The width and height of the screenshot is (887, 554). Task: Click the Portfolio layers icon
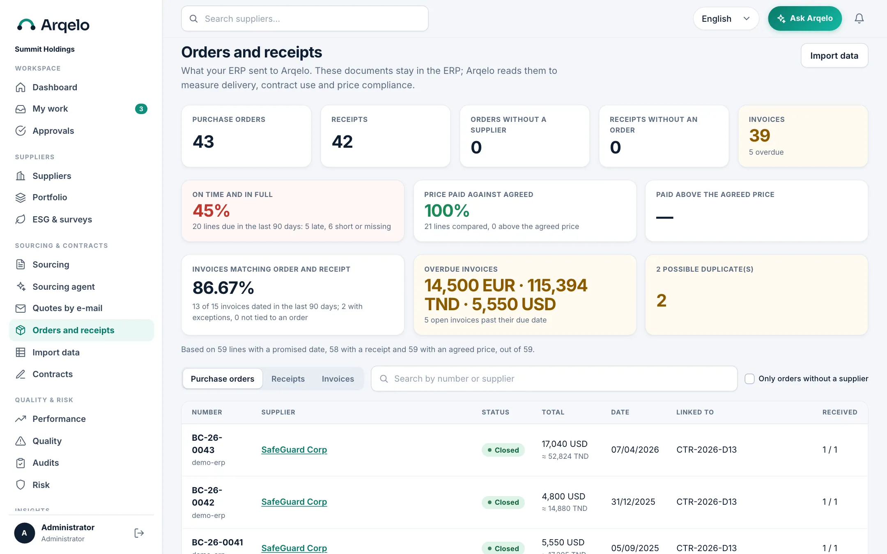pos(21,197)
